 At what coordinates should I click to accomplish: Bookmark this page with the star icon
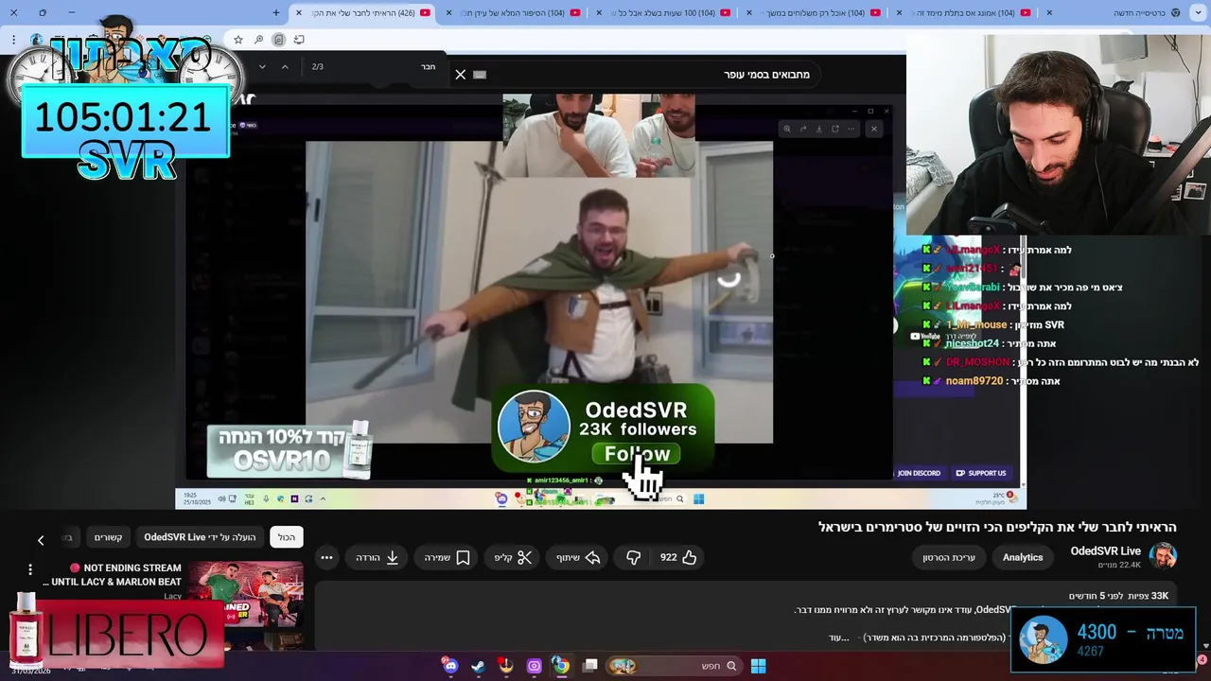[x=237, y=40]
